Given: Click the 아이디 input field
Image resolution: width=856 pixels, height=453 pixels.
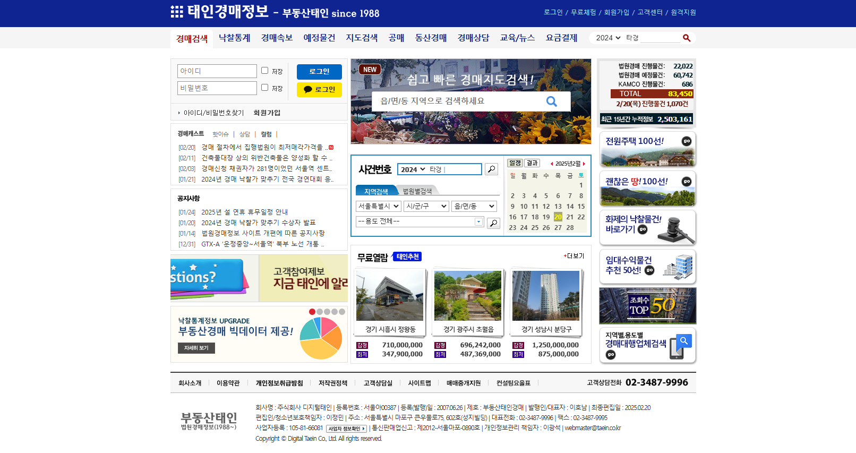Looking at the screenshot, I should coord(217,71).
